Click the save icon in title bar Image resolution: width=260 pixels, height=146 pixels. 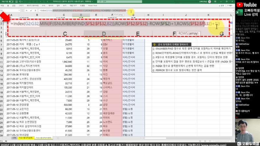pyautogui.click(x=15, y=2)
